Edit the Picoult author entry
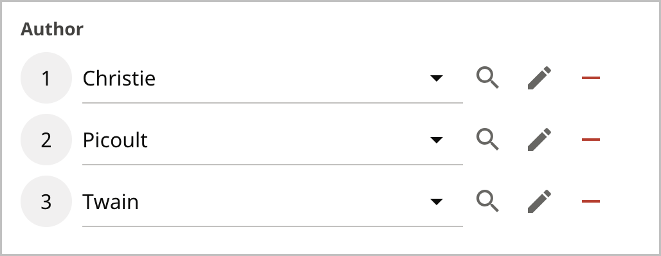Screen dimensions: 661x256 [539, 140]
